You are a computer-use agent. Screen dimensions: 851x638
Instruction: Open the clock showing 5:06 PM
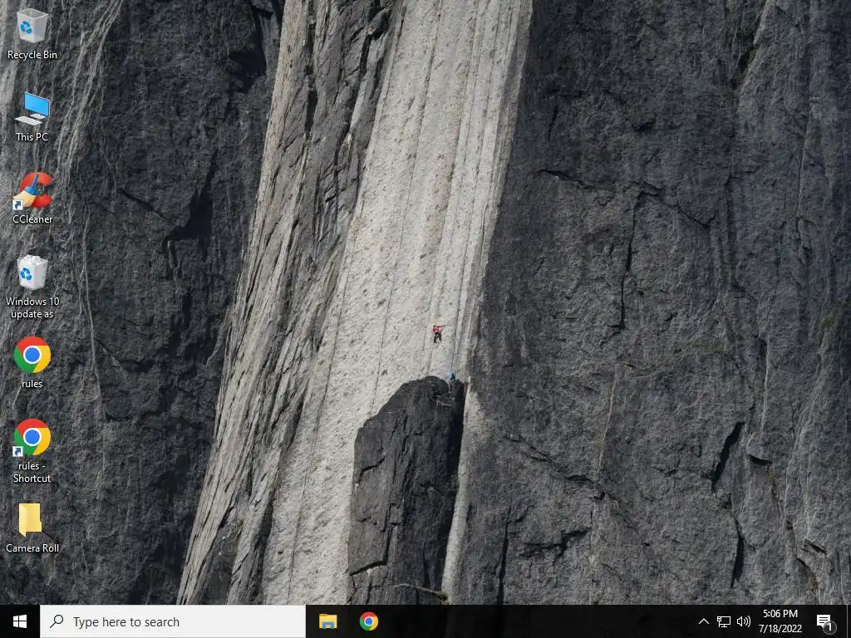point(780,621)
